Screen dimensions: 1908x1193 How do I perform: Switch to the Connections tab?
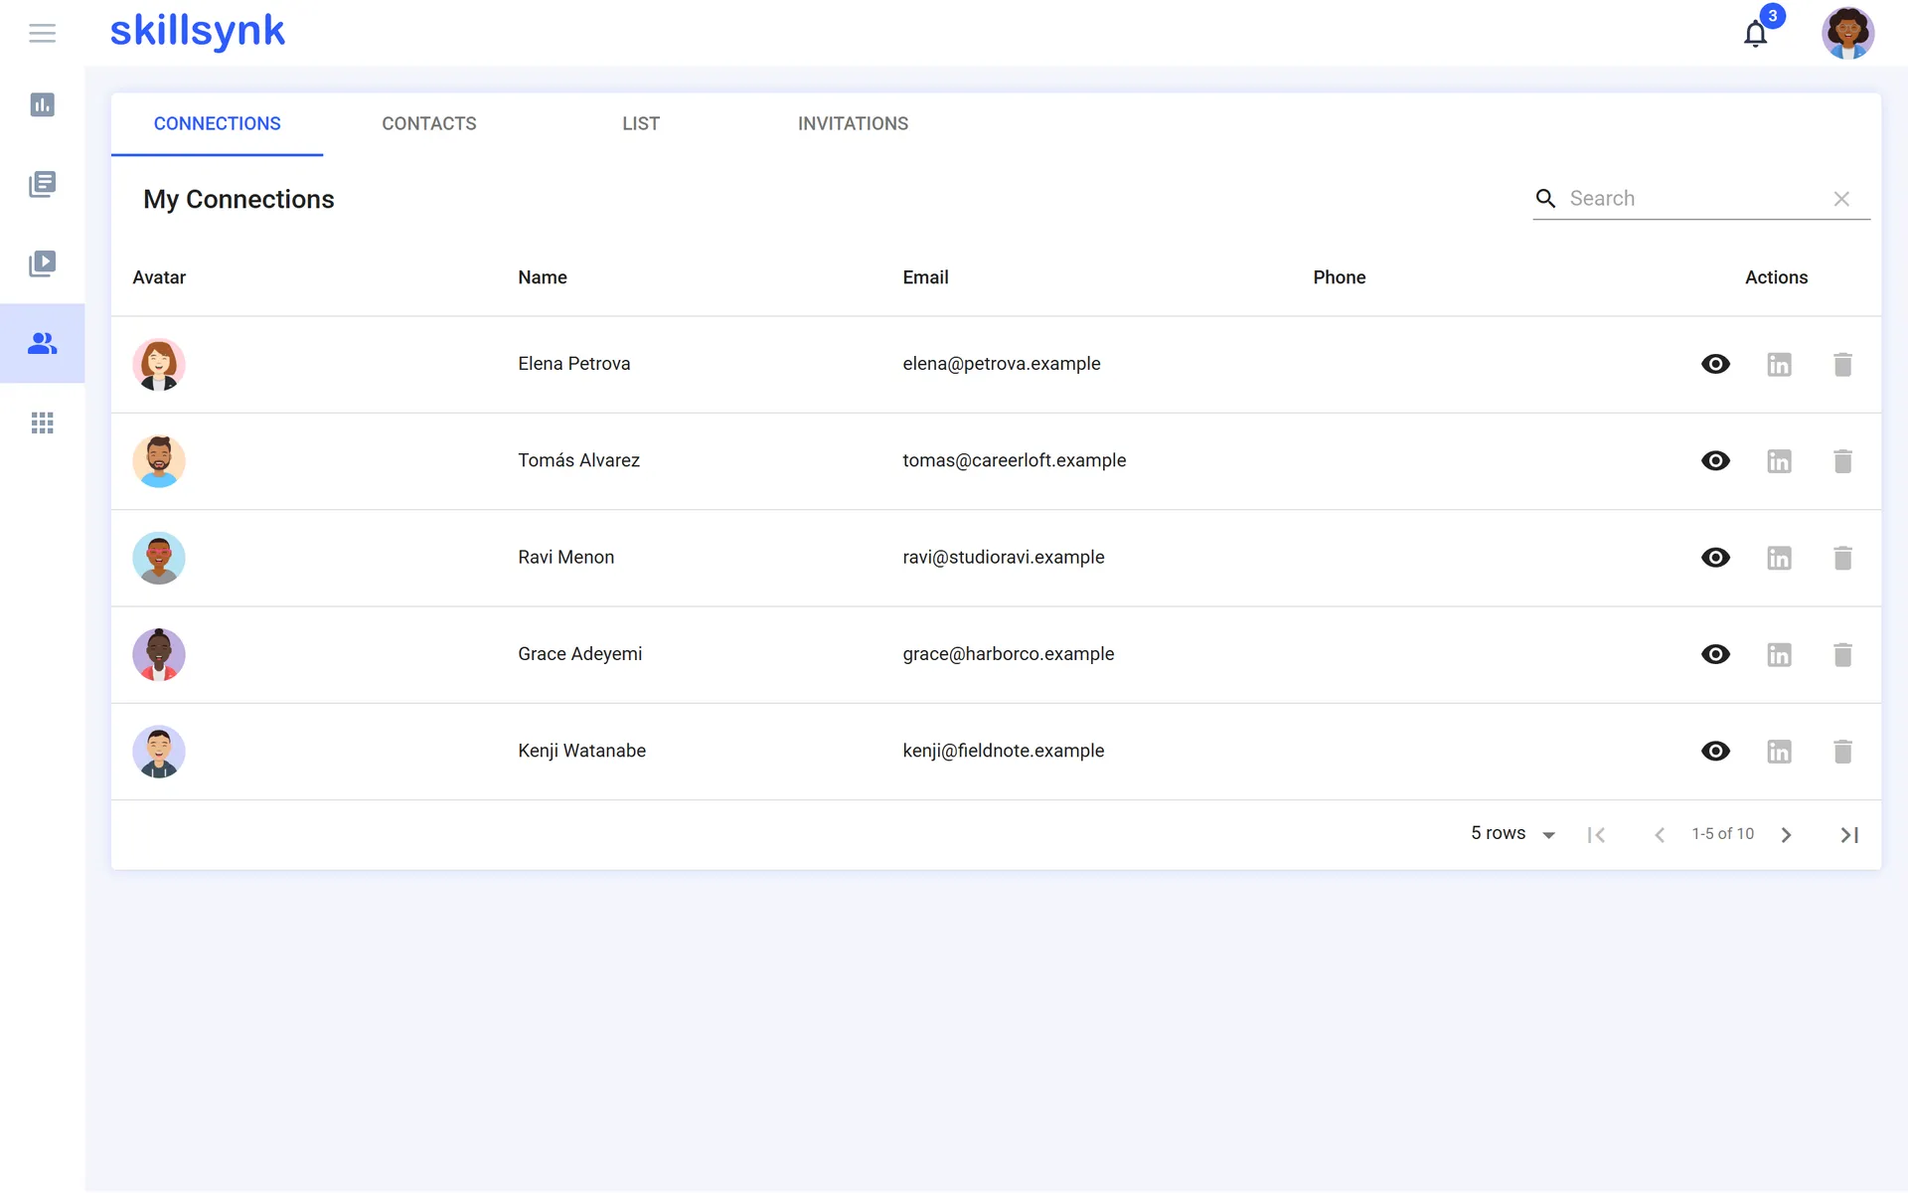[217, 124]
